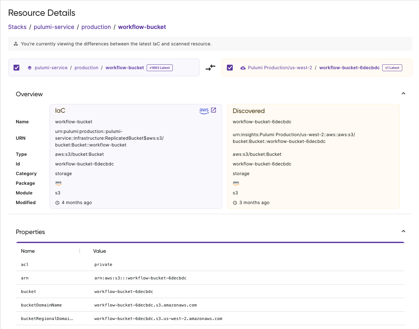Click value workflow-bucket-6decbdc.s3.us-west-2.amazonaws.com
The width and height of the screenshot is (419, 329).
(x=158, y=319)
